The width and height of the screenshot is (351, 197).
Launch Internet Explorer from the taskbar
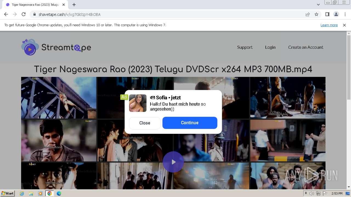coord(22,193)
